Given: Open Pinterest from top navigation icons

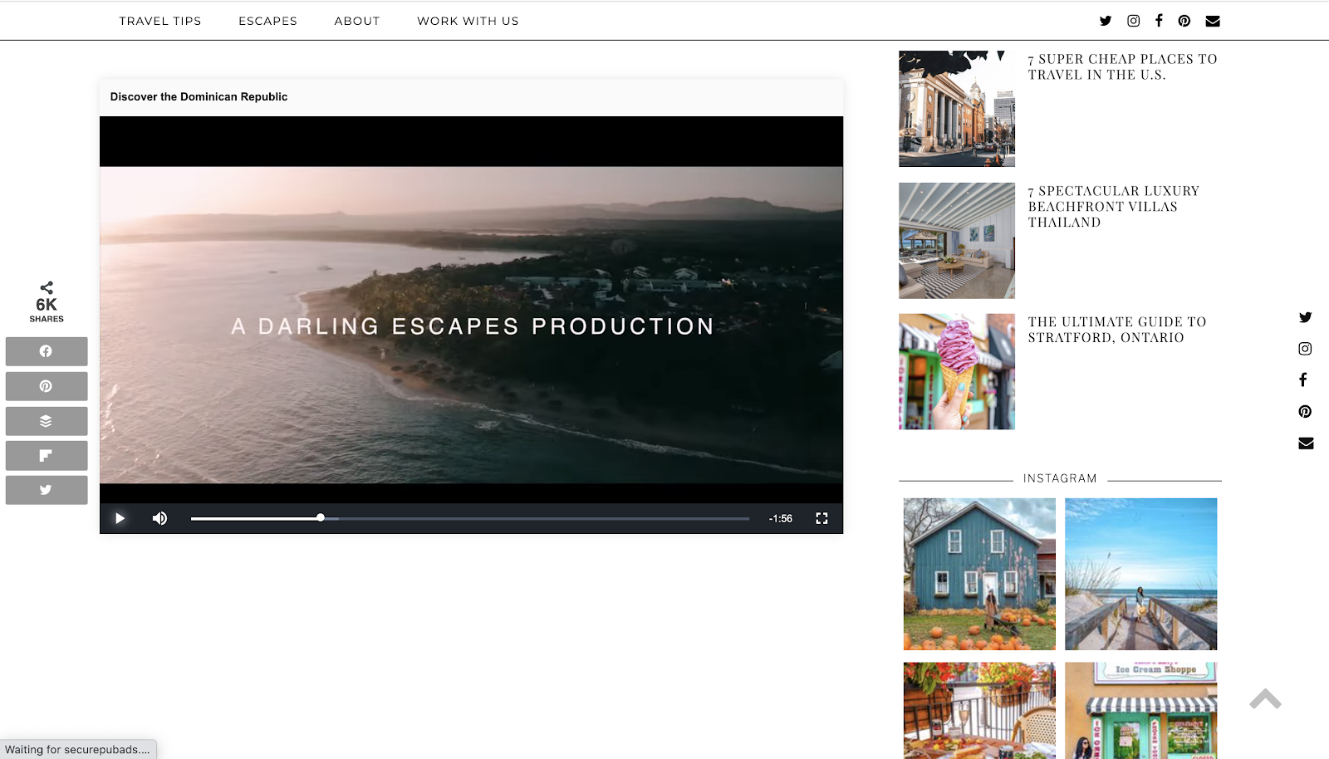Looking at the screenshot, I should [1184, 21].
